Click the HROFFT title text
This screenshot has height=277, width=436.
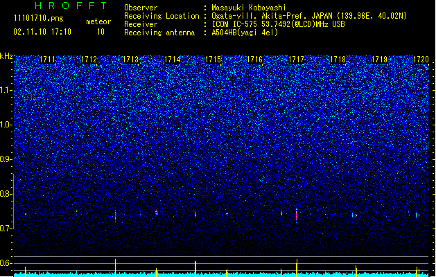(71, 6)
